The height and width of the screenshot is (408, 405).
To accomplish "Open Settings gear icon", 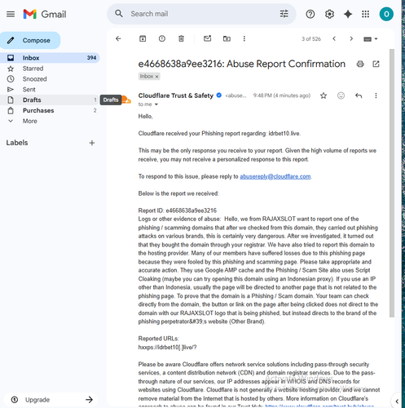I will click(x=329, y=14).
